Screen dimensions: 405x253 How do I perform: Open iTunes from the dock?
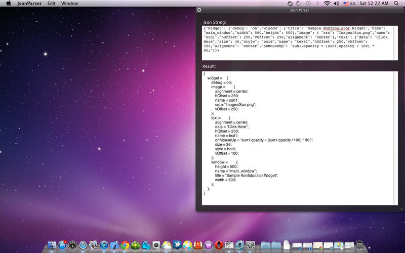(x=104, y=246)
